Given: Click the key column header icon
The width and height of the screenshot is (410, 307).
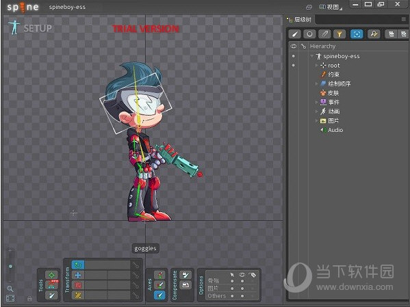Looking at the screenshot, I should (x=303, y=46).
